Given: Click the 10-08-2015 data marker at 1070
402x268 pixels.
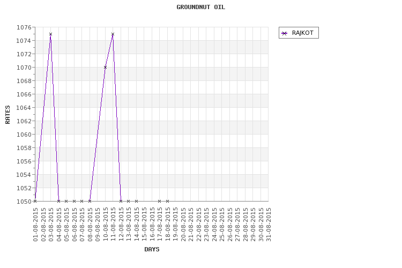Looking at the screenshot, I should (105, 67).
